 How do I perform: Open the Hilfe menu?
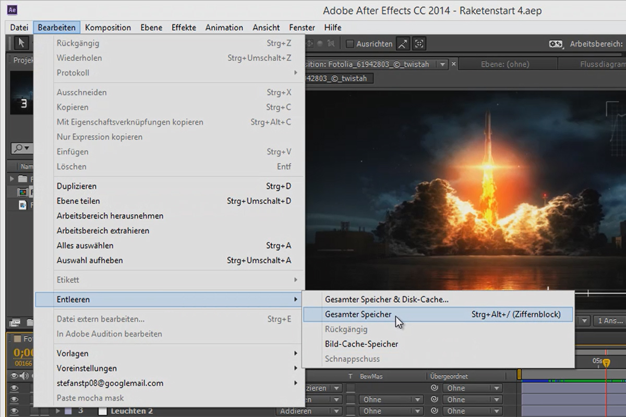pyautogui.click(x=333, y=27)
